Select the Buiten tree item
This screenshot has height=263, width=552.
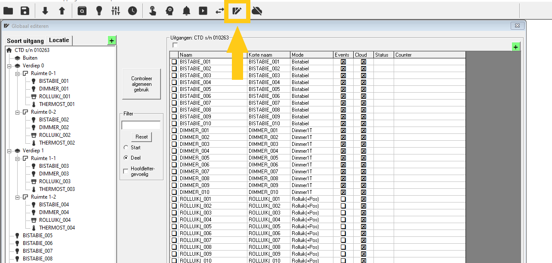30,58
